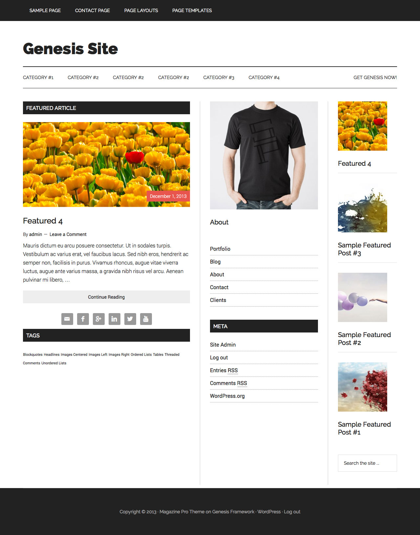Click the Genesis Site title
This screenshot has width=420, height=535.
point(70,49)
